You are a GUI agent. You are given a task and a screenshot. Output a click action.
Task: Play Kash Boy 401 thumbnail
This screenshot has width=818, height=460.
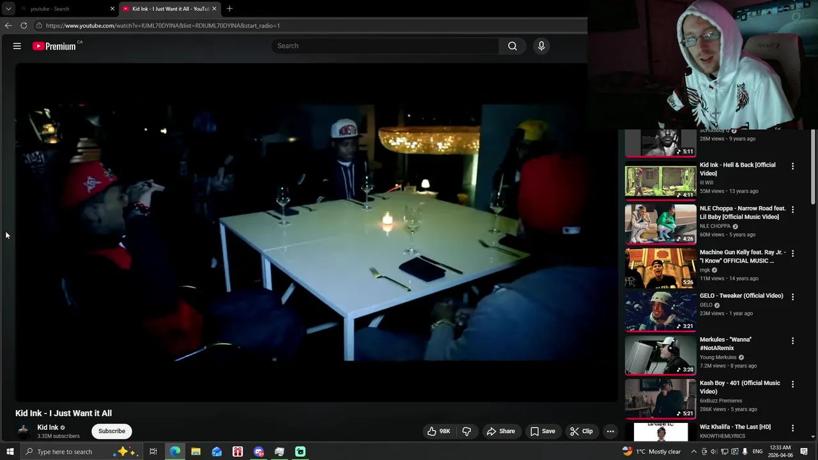tap(660, 399)
